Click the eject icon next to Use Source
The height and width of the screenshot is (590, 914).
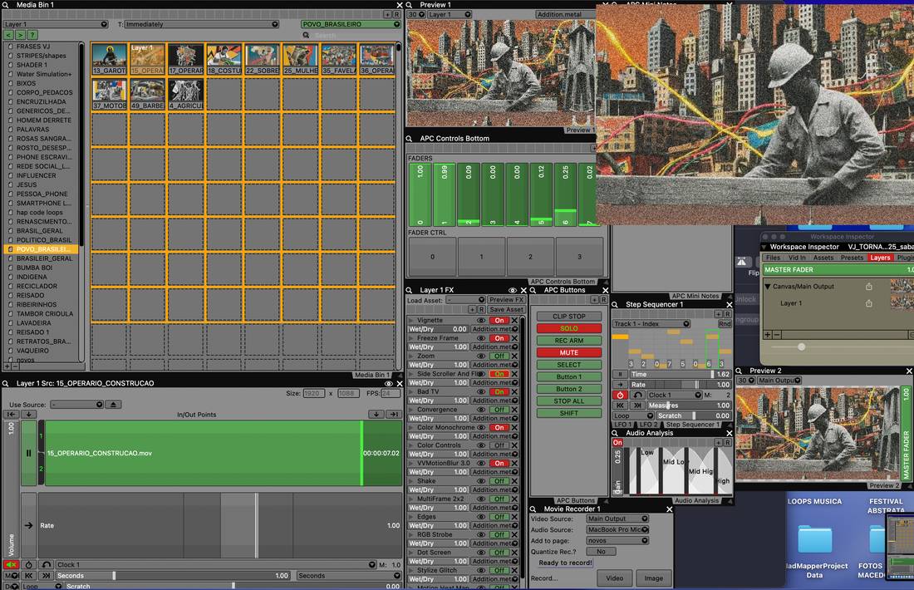point(113,404)
